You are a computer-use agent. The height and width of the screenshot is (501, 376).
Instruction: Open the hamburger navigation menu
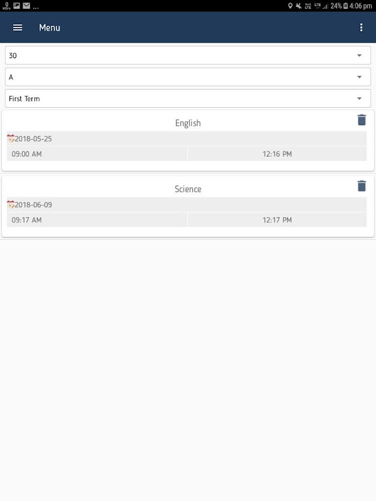pos(18,28)
